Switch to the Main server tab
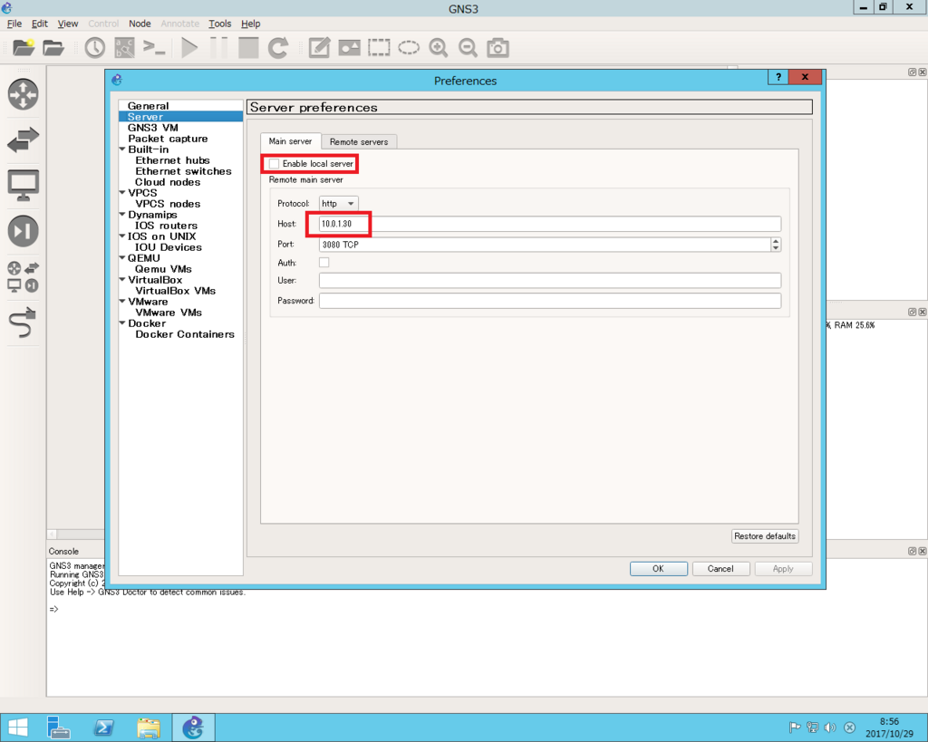 click(x=290, y=141)
